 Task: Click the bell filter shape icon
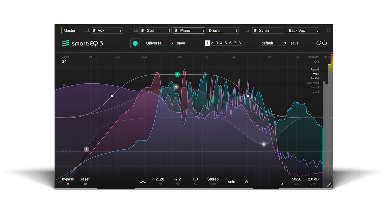click(x=143, y=182)
